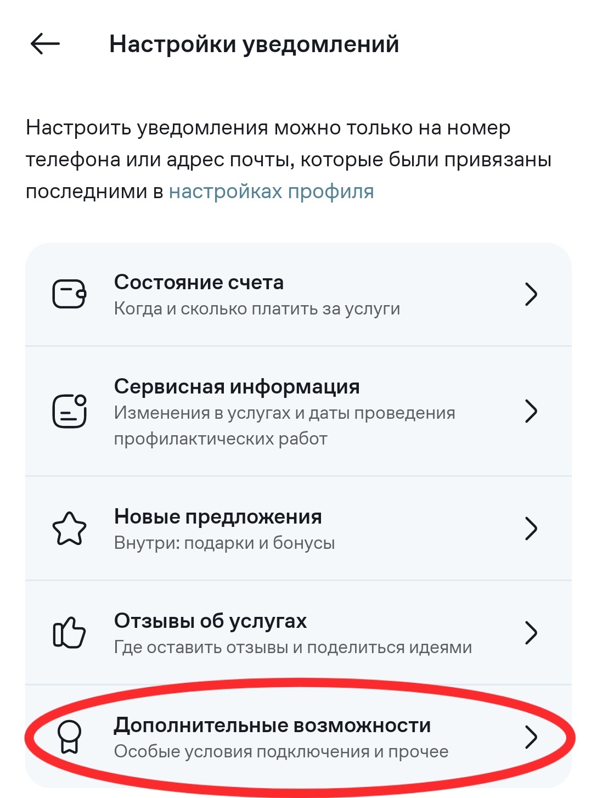Tap the thumbs-up icon for Отзывы об услугах
Screen dimensions: 597x798
pyautogui.click(x=69, y=633)
